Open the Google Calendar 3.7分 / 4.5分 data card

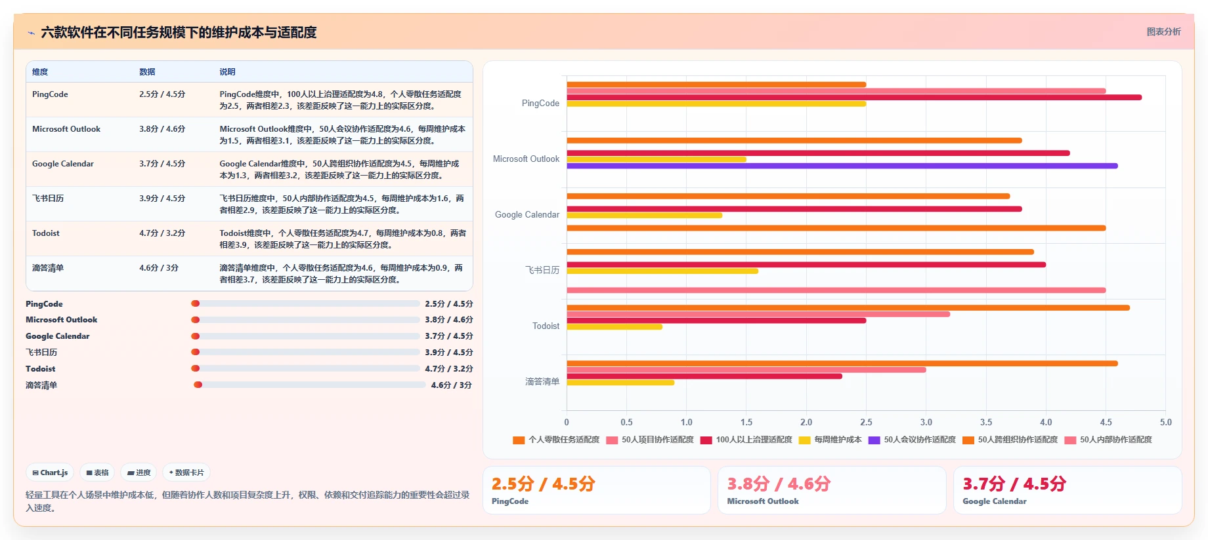coord(1068,490)
